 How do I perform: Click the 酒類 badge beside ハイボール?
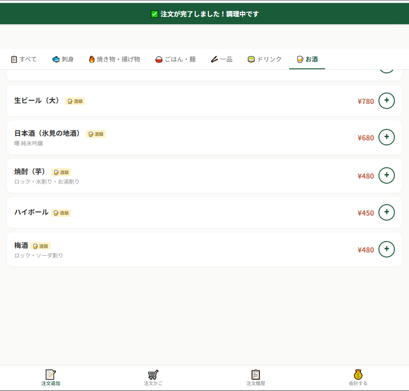61,213
